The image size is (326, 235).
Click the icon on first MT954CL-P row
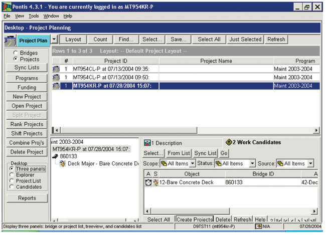tap(56, 69)
